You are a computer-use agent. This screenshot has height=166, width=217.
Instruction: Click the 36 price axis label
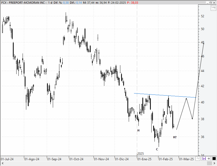[x=203, y=137]
